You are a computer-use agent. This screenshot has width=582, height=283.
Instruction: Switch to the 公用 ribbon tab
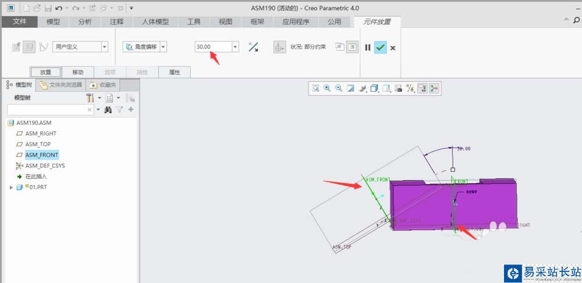tap(334, 22)
